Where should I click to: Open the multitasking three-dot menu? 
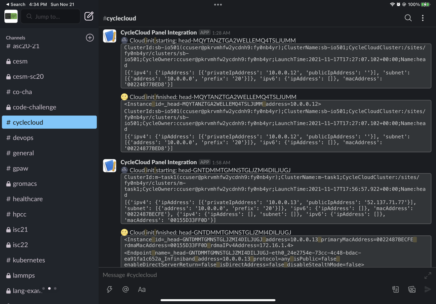pos(218,5)
